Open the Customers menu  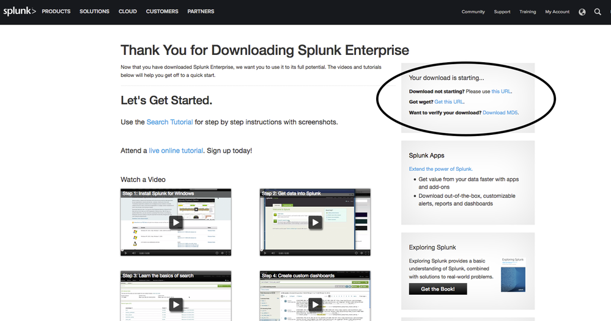162,12
